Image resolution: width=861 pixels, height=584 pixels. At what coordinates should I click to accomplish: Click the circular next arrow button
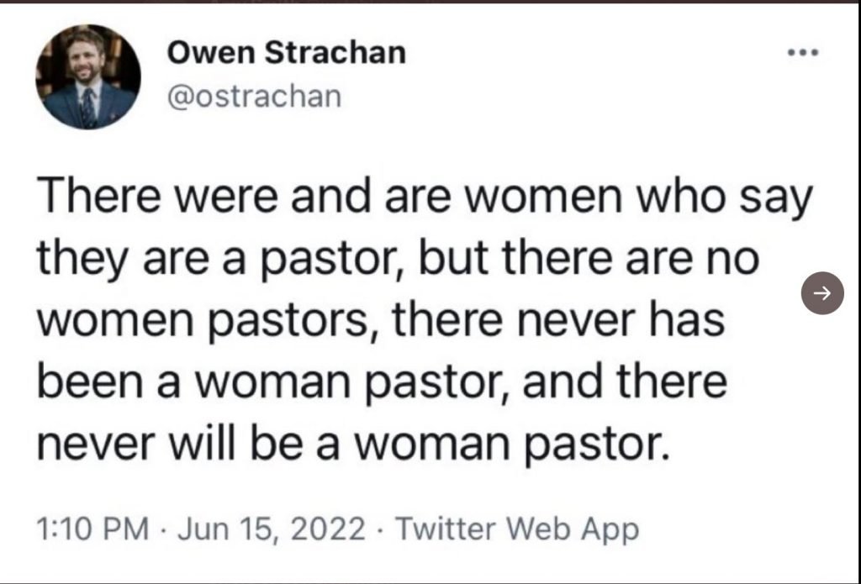[822, 293]
